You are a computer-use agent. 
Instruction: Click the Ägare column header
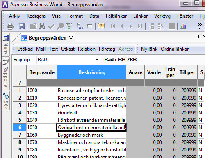point(135,72)
